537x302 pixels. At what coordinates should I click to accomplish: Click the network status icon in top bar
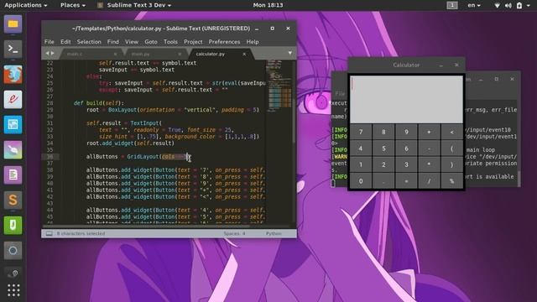497,5
